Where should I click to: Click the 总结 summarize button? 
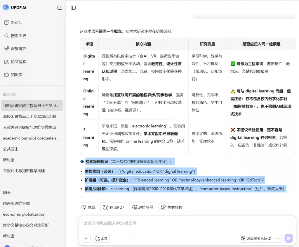click(88, 207)
